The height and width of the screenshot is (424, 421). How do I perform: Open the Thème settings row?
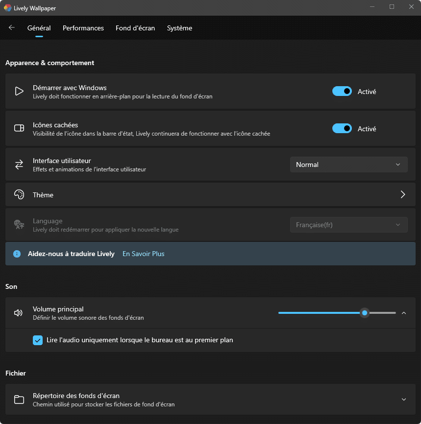point(210,195)
